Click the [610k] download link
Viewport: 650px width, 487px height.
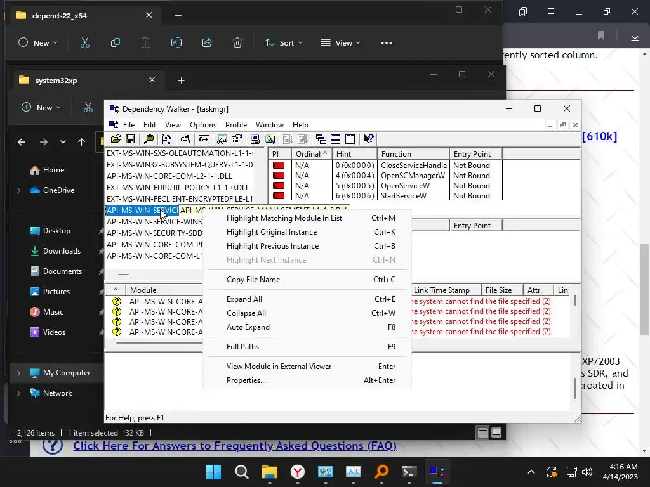point(599,136)
